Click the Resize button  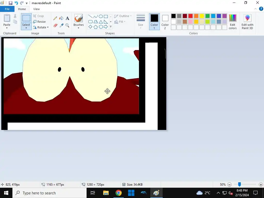39,22
